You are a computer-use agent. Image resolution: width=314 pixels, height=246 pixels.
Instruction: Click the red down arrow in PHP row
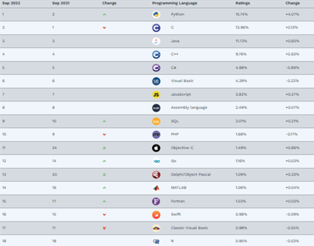pyautogui.click(x=104, y=135)
